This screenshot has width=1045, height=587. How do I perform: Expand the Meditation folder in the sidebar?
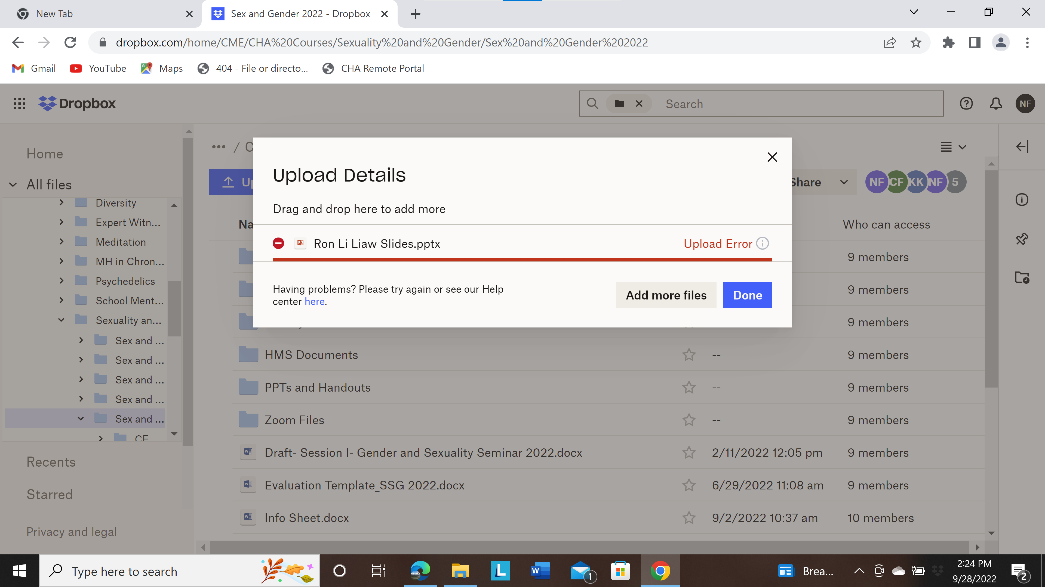pyautogui.click(x=61, y=242)
